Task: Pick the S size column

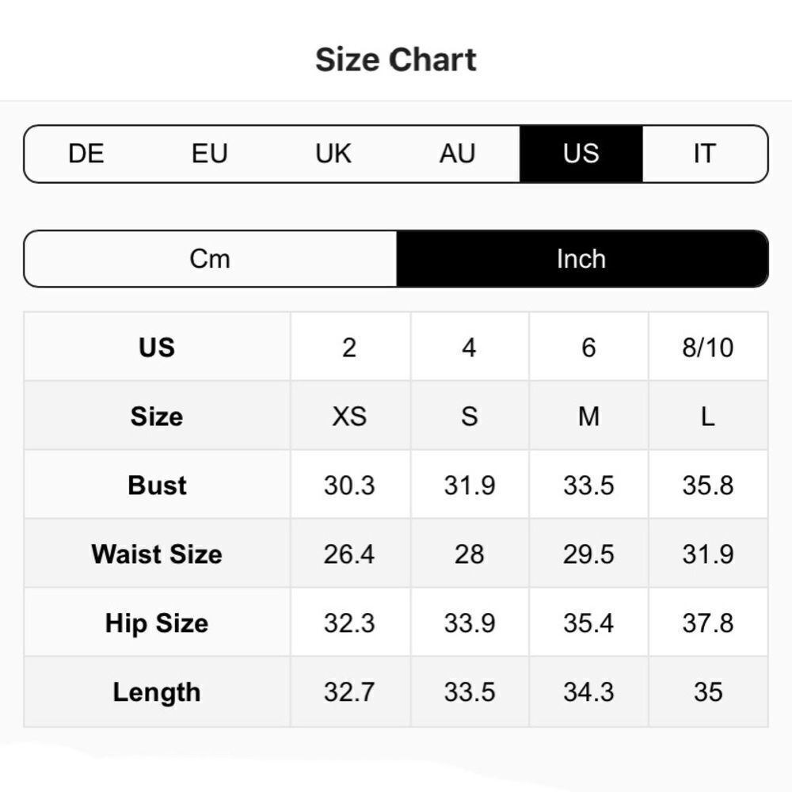Action: pos(470,417)
